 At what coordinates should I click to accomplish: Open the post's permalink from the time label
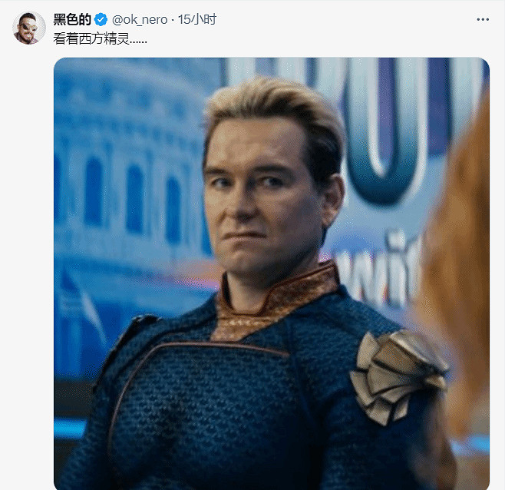(x=197, y=19)
